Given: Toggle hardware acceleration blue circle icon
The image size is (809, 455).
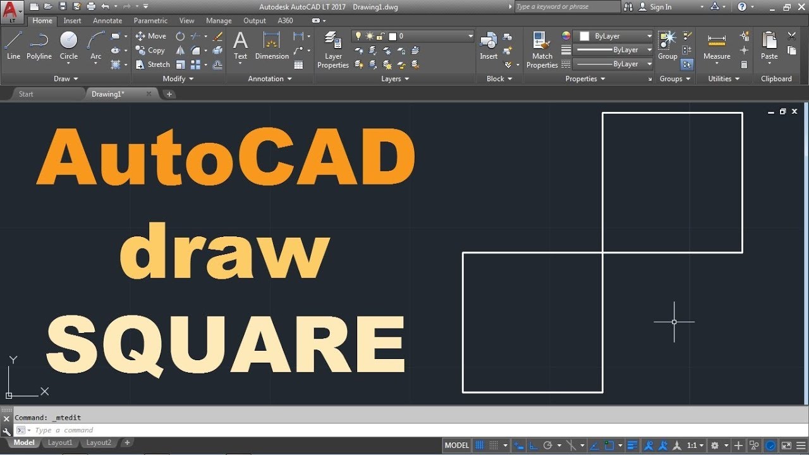Looking at the screenshot, I should 770,446.
